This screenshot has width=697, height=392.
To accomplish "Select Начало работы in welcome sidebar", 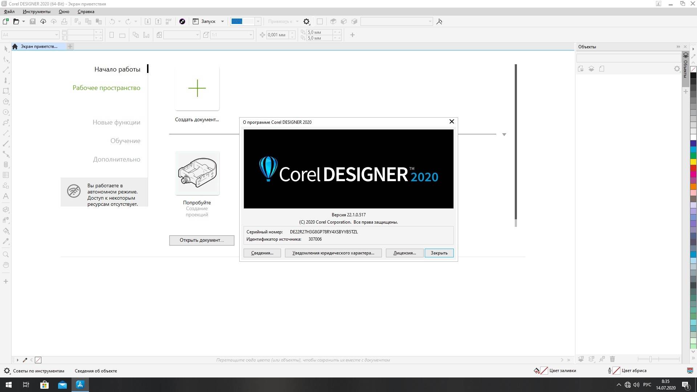I will pos(117,69).
